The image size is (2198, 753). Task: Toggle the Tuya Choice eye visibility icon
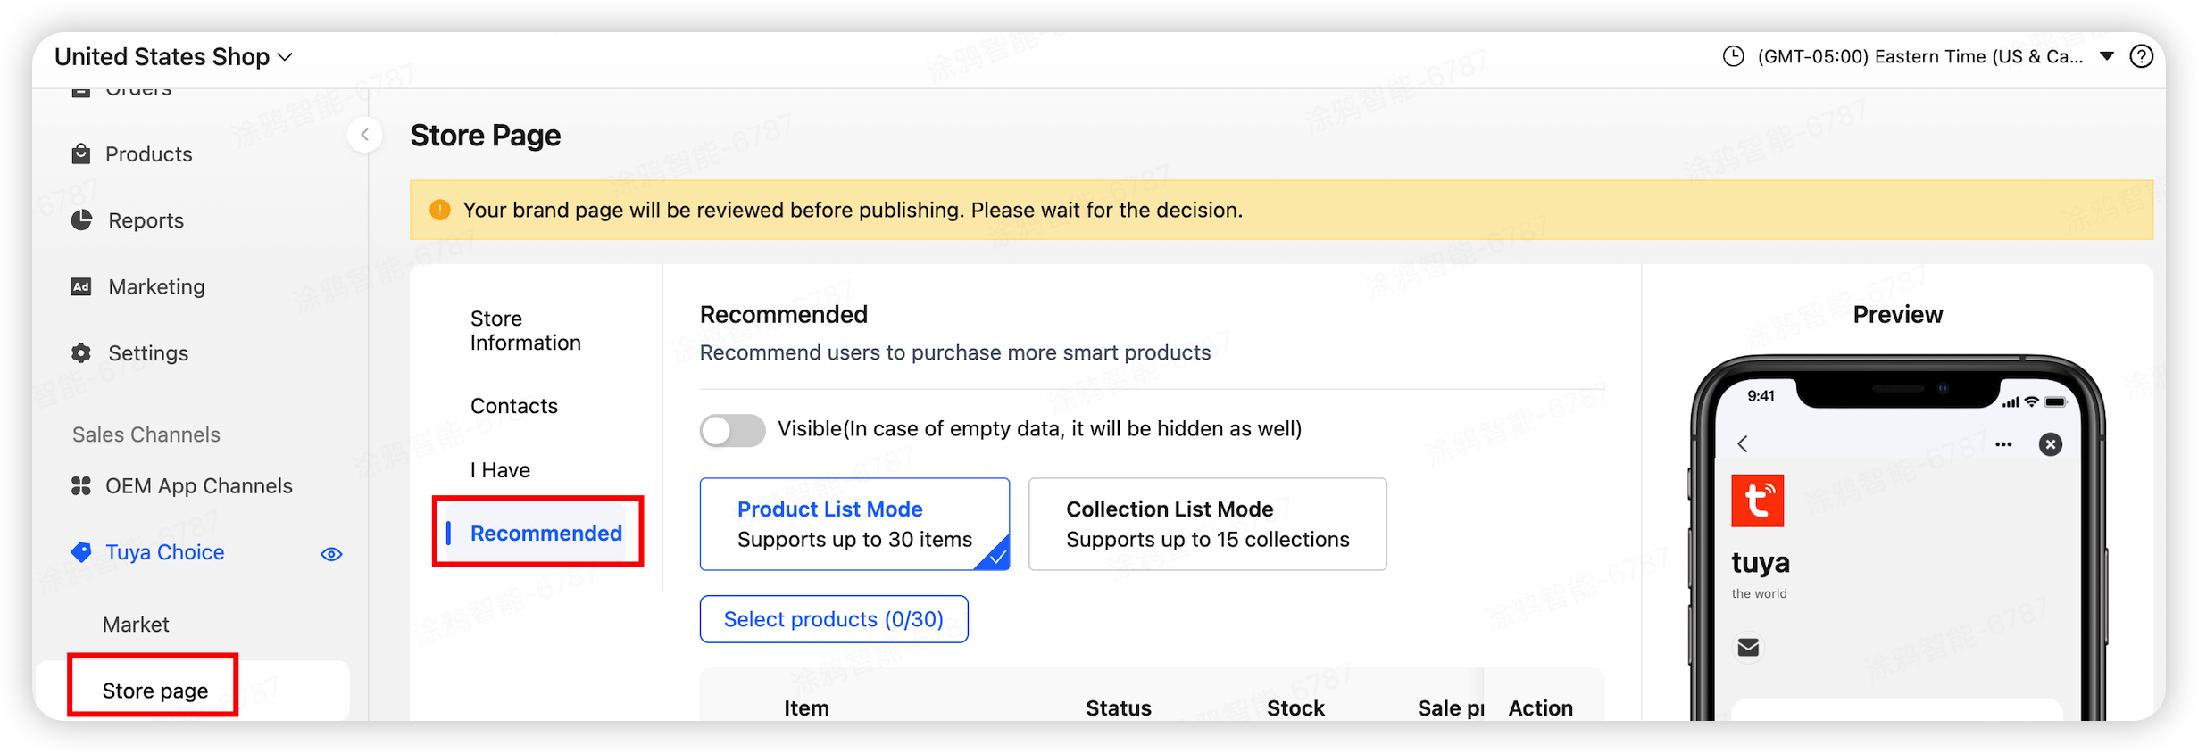331,554
